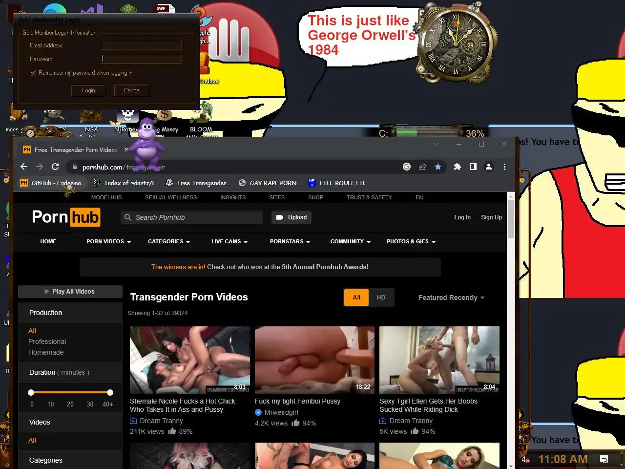Switch to the HD quality toggle
This screenshot has width=625, height=469.
click(381, 298)
